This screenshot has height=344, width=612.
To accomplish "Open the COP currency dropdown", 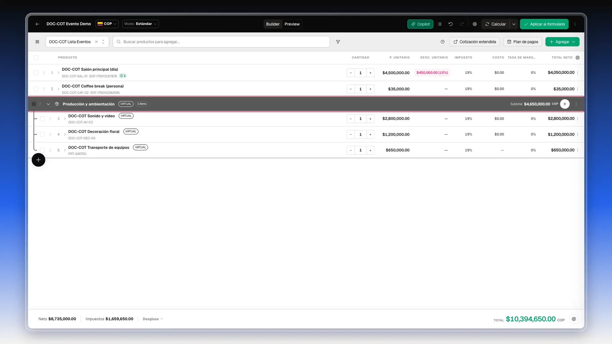I will 107,24.
